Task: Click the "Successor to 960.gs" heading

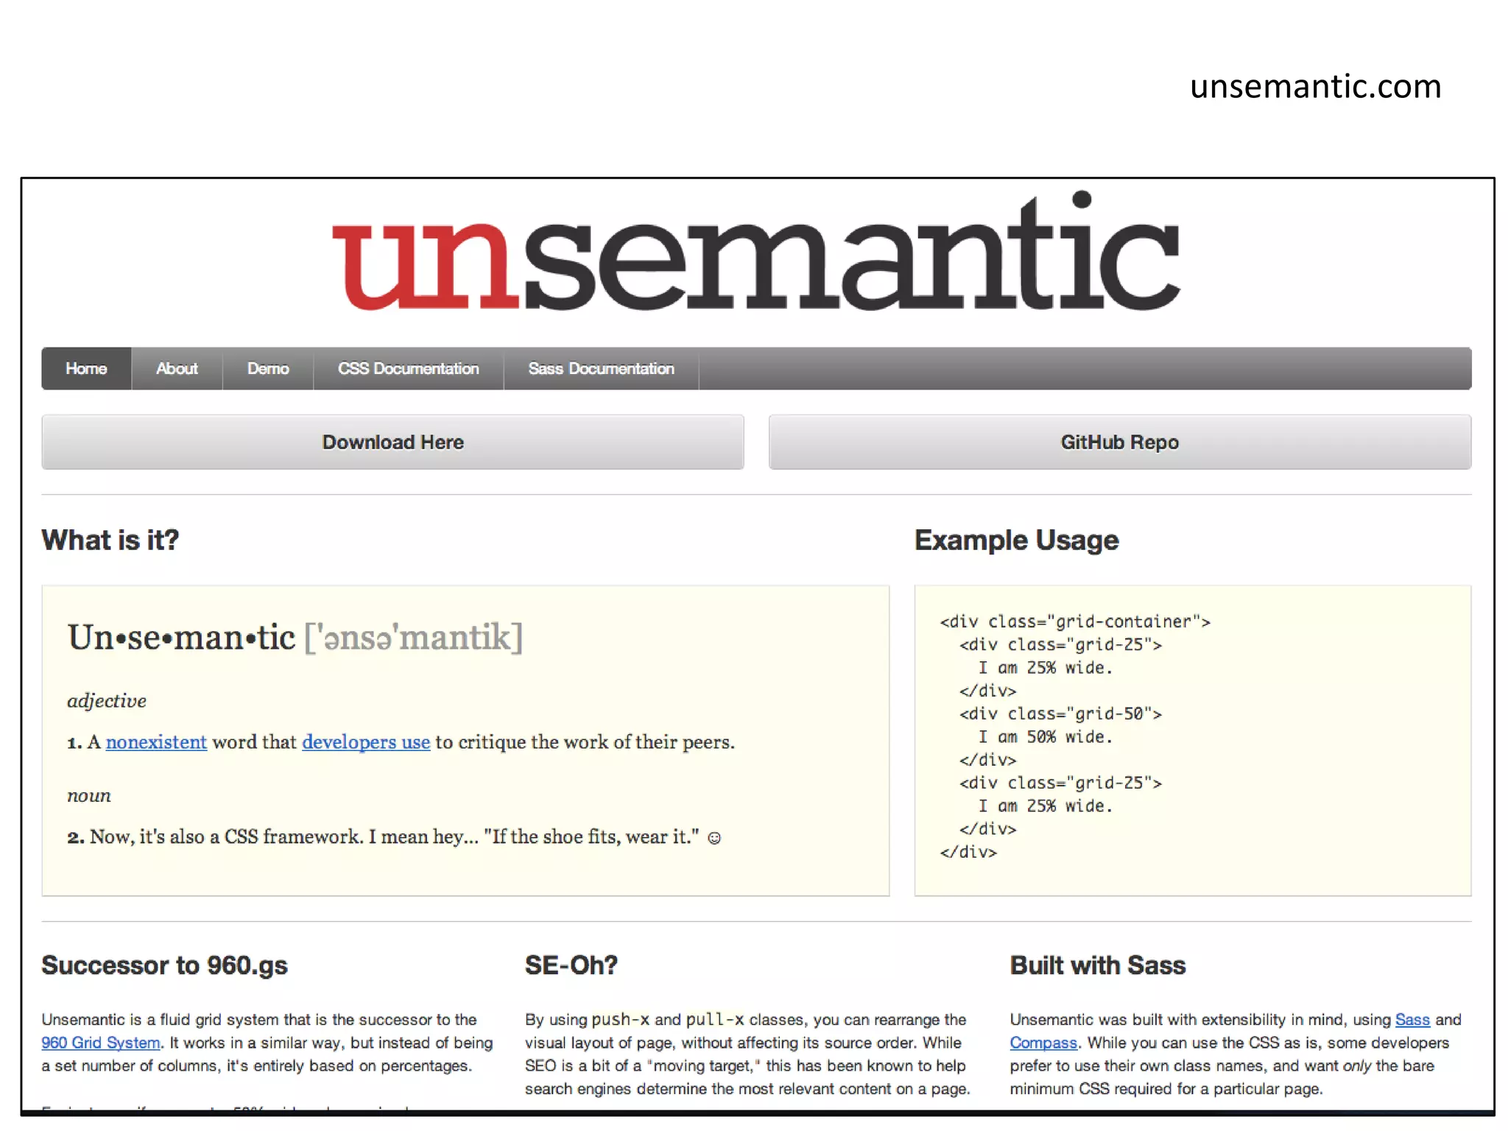Action: 165,965
